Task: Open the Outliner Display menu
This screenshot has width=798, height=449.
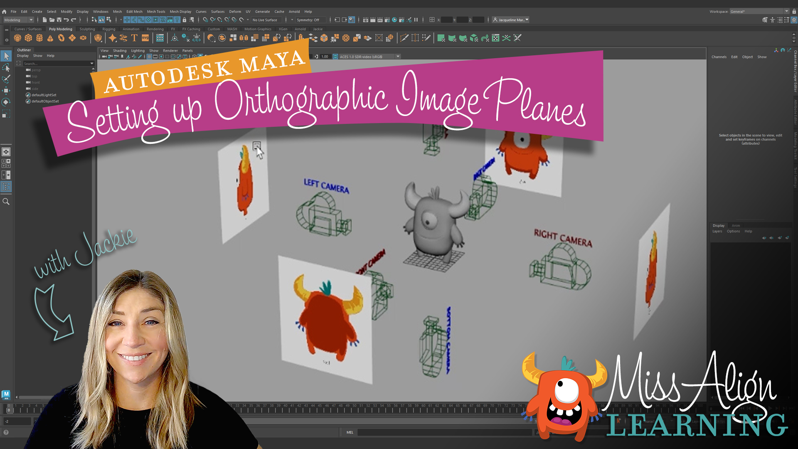Action: pyautogui.click(x=23, y=56)
